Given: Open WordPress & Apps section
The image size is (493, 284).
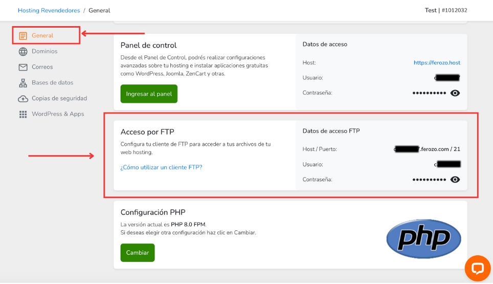Looking at the screenshot, I should pyautogui.click(x=58, y=114).
